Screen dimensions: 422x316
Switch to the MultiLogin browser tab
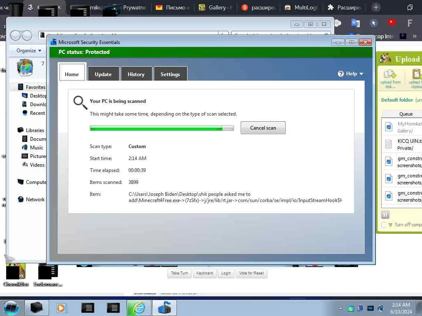point(301,7)
